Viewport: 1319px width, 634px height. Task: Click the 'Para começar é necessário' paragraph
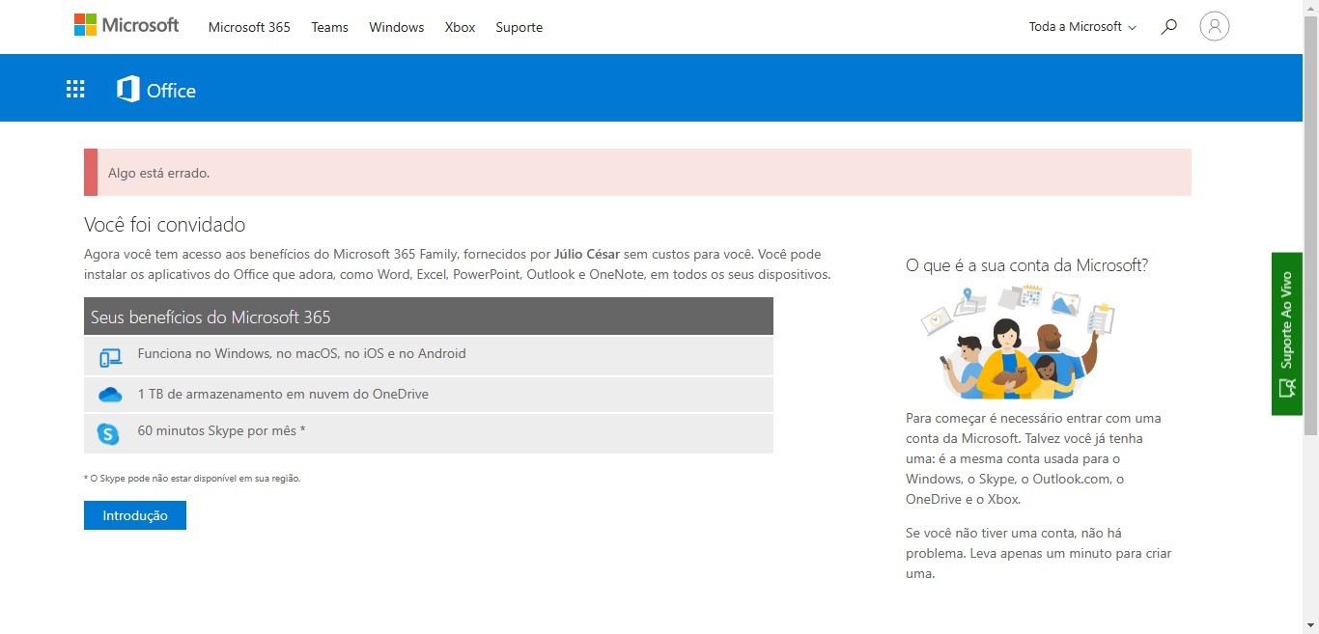(x=1033, y=459)
